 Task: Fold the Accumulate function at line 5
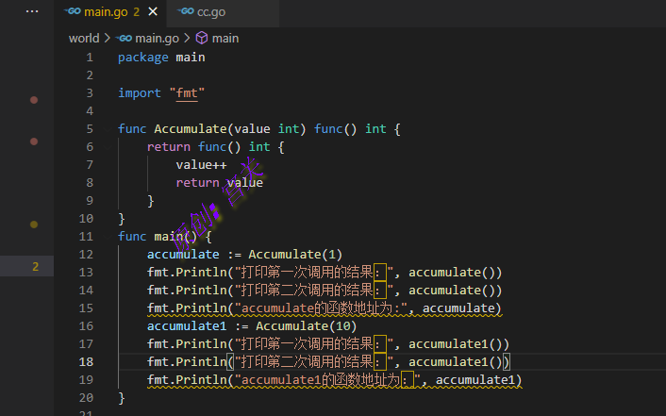pyautogui.click(x=106, y=129)
